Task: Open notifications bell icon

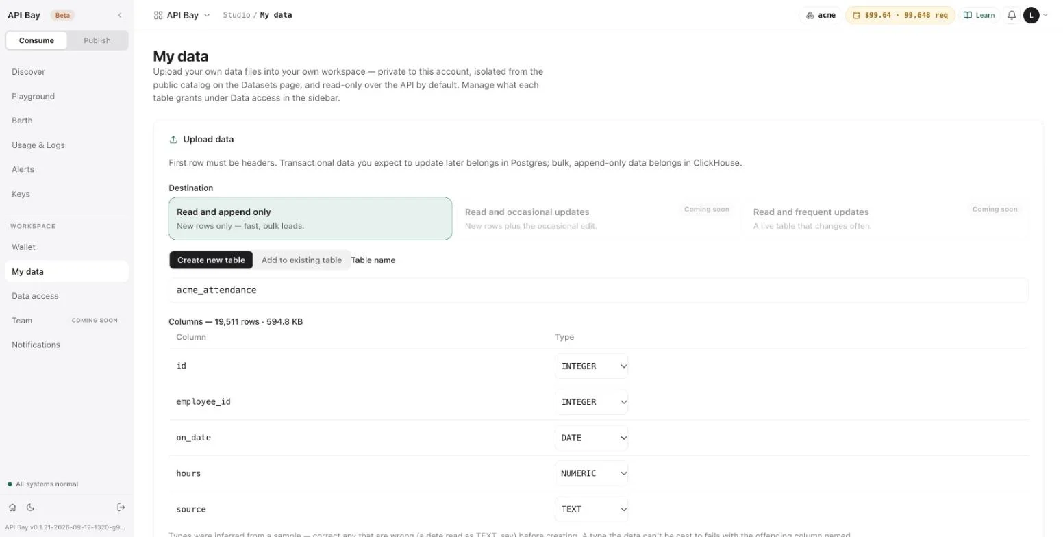Action: [x=1012, y=15]
